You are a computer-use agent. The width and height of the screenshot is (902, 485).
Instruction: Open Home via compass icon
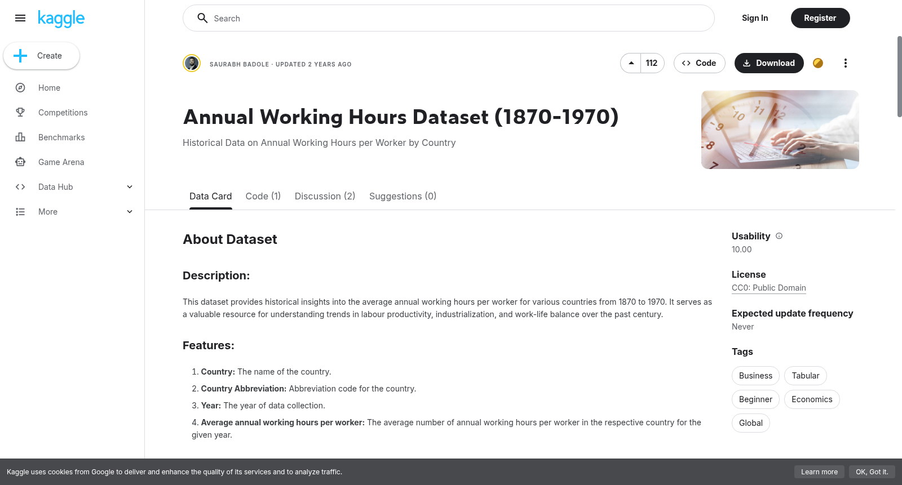click(20, 88)
